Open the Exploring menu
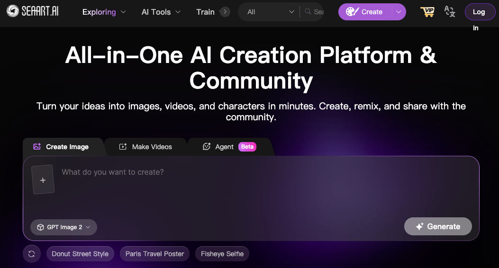This screenshot has height=268, width=499. [x=104, y=12]
